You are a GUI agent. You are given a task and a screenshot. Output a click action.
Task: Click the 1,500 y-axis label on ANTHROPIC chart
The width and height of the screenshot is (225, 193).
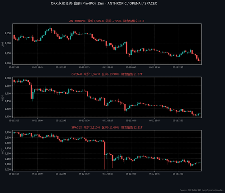tap(8, 63)
